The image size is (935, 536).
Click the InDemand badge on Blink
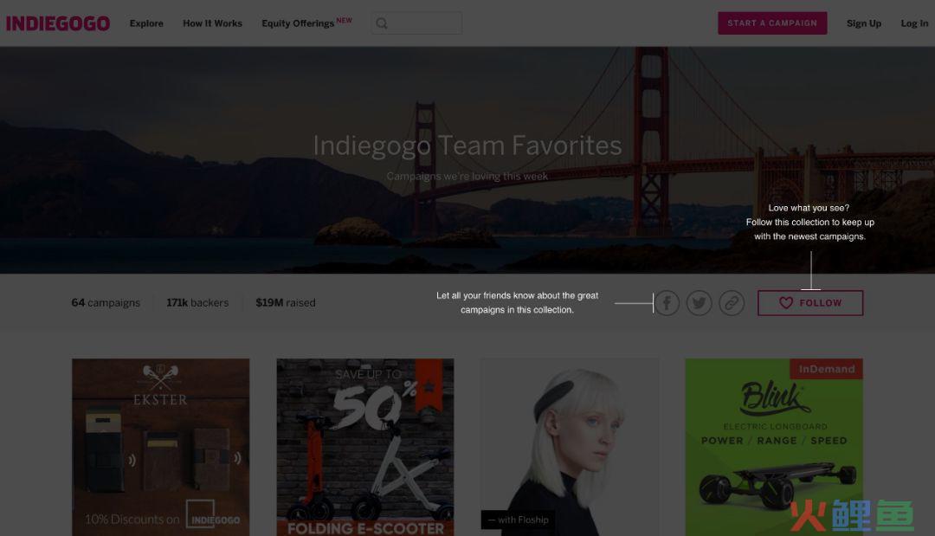(x=827, y=369)
